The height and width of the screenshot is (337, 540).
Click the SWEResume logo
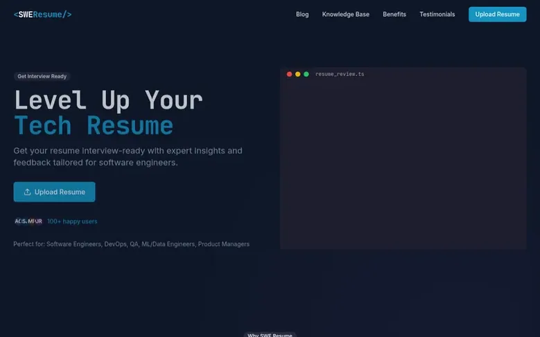(43, 15)
